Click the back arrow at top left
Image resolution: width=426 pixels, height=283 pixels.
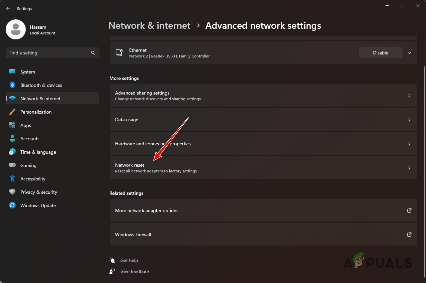coord(8,8)
